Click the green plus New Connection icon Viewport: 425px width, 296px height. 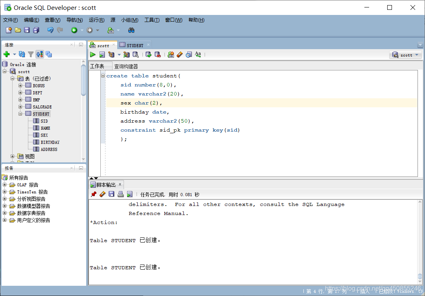7,54
